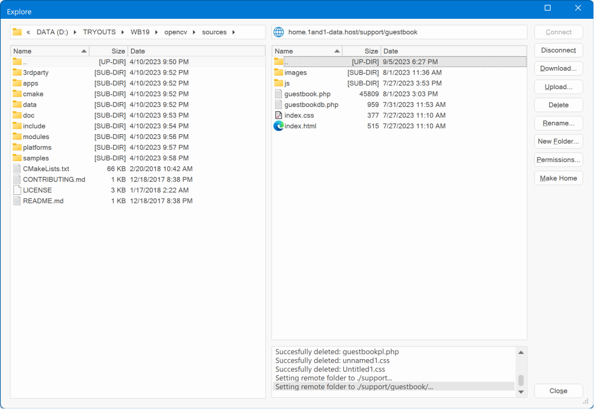
Task: Click the 3rdparty folder icon
Action: 17,72
